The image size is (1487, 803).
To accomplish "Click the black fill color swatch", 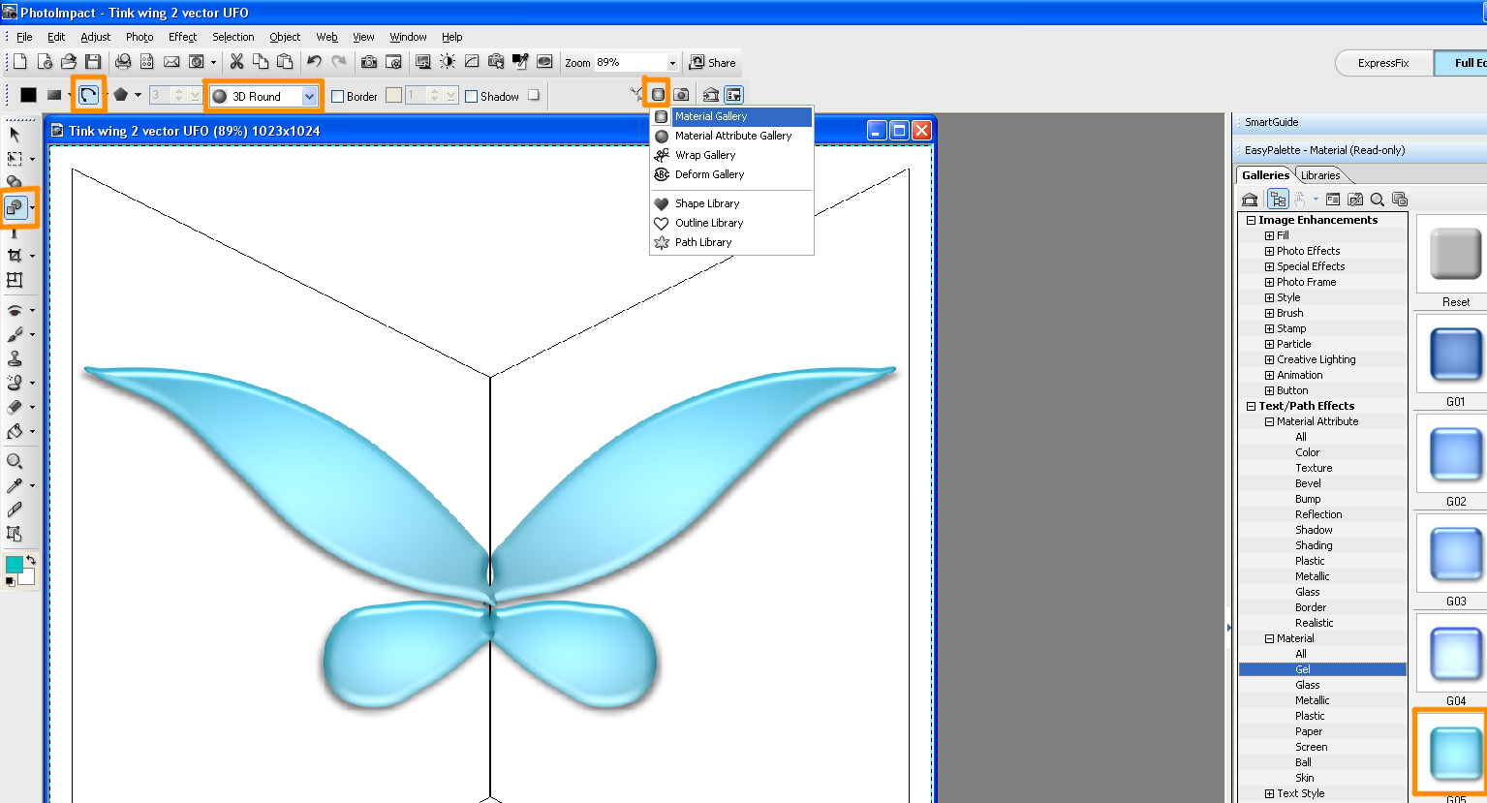I will [x=29, y=95].
